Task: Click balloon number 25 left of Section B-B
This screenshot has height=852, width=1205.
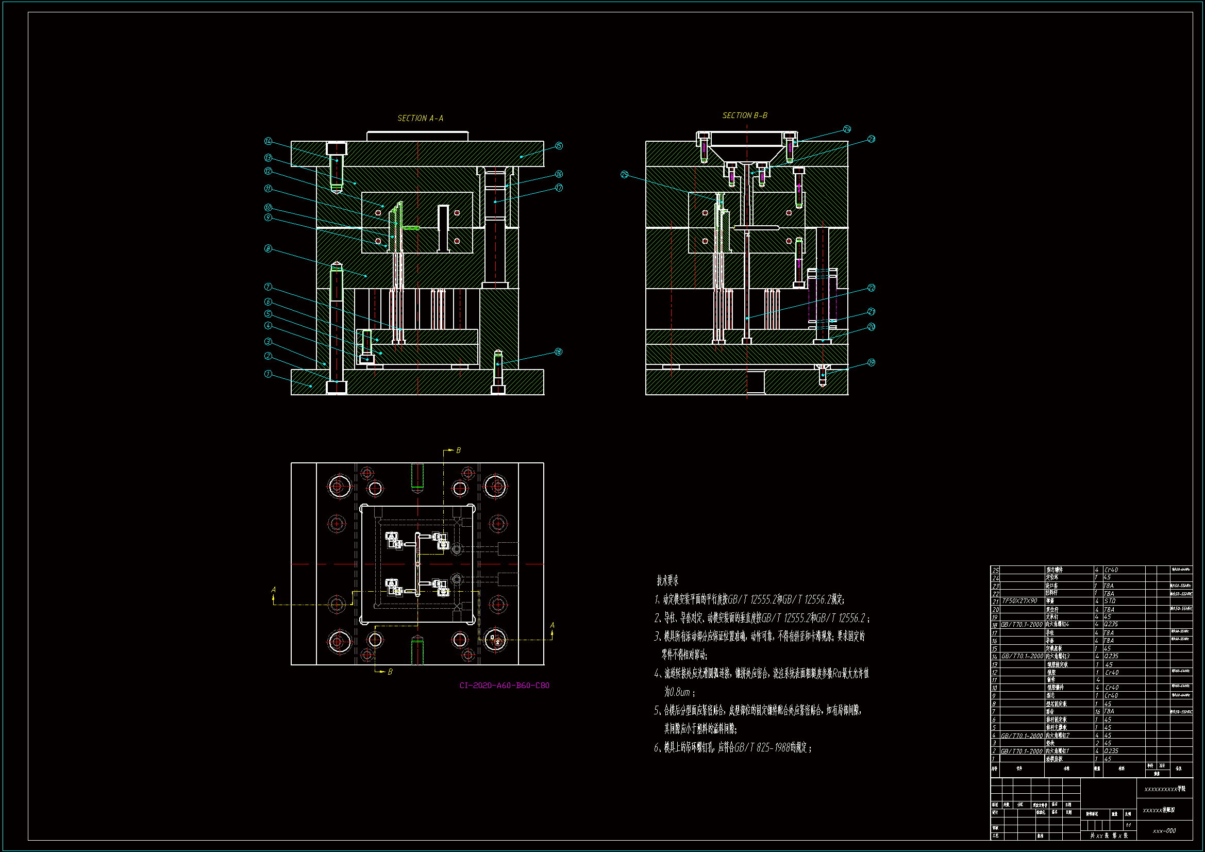Action: point(624,175)
